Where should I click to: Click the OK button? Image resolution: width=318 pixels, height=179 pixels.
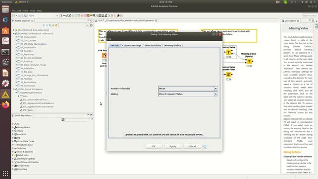point(154,146)
